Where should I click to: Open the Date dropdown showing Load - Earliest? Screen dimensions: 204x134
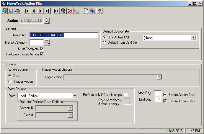coord(48,96)
